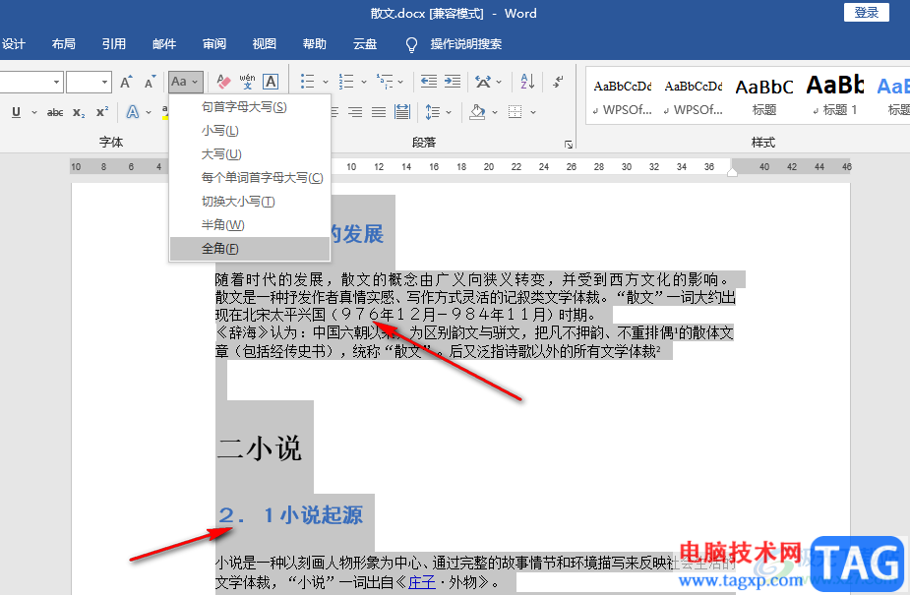Apply the first WPSOf... style
Screen dimensions: 910x595
[622, 96]
